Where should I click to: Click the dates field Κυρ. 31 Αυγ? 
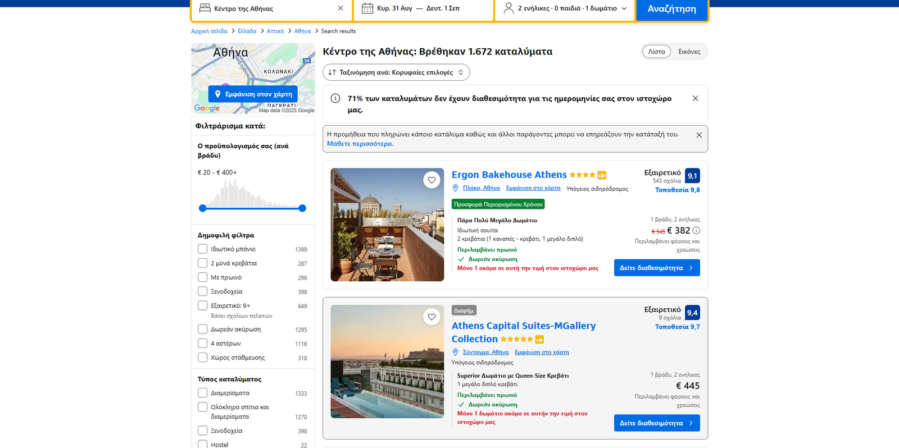[x=394, y=8]
